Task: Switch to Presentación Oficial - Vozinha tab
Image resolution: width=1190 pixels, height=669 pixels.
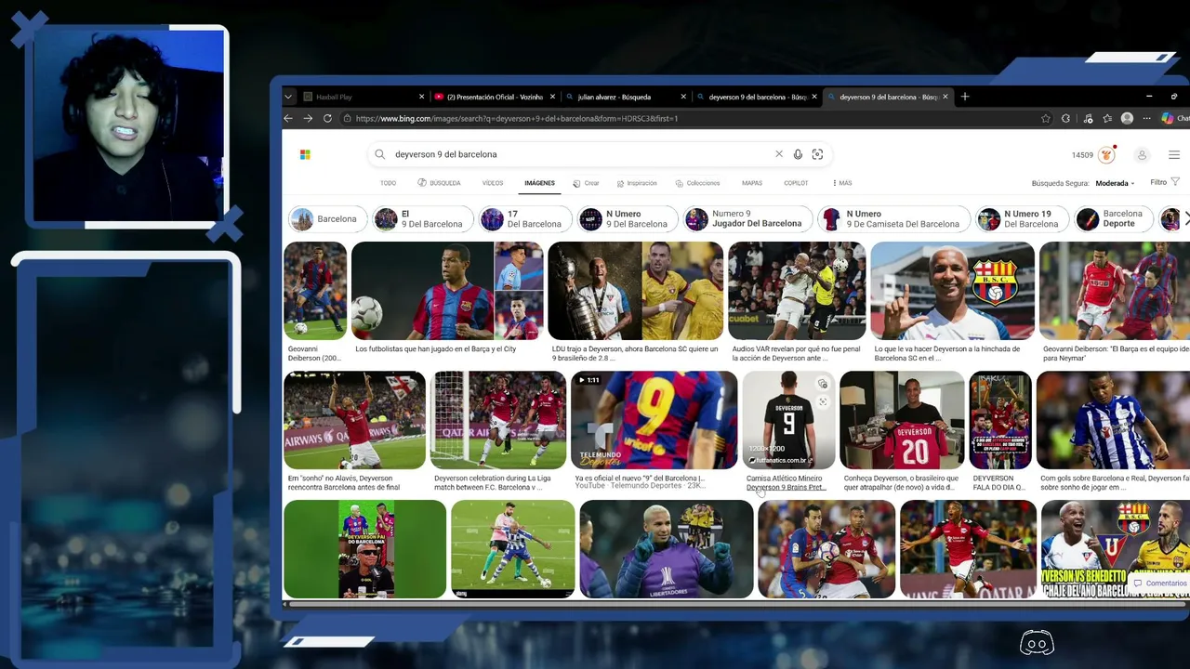Action: click(x=495, y=97)
